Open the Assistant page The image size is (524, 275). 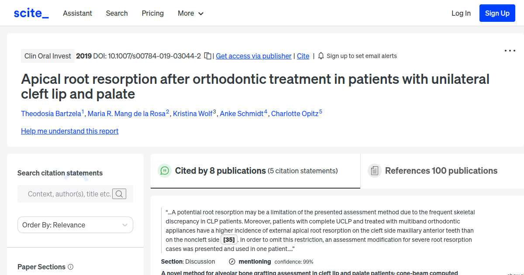tap(77, 13)
